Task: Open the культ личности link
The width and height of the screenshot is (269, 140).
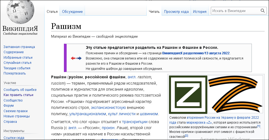Action: [122, 114]
